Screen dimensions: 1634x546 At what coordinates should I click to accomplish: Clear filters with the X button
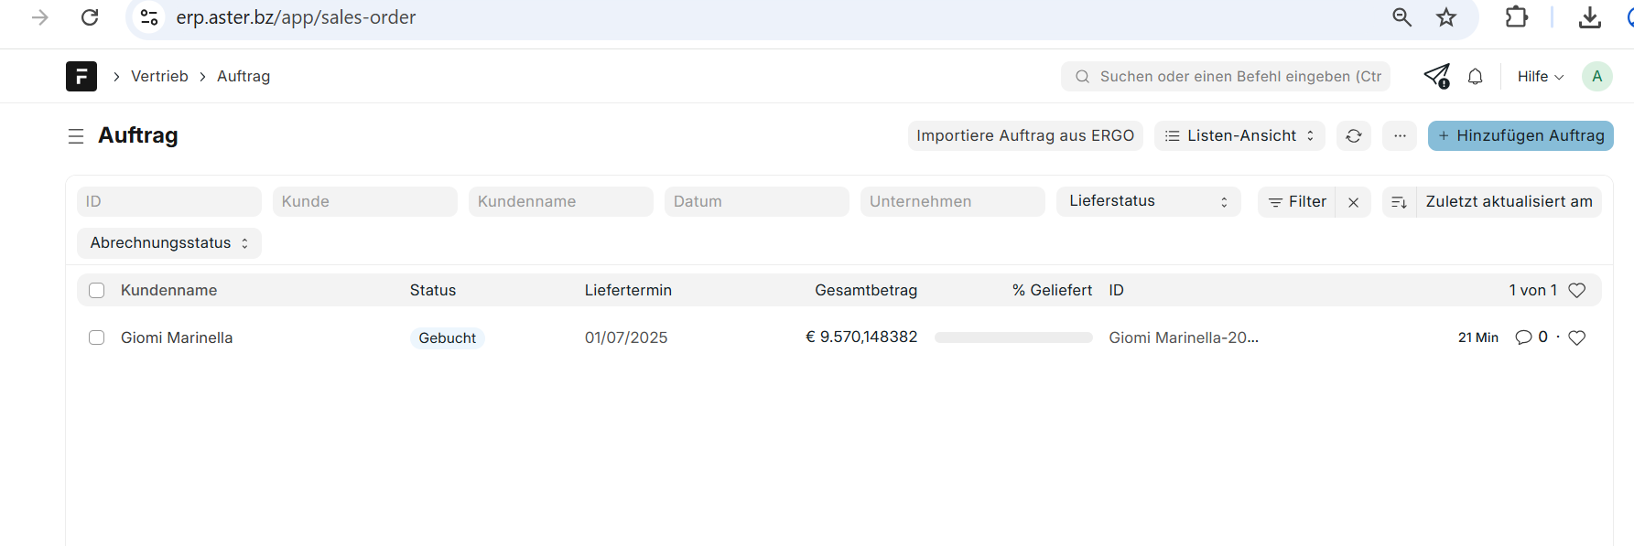coord(1353,202)
